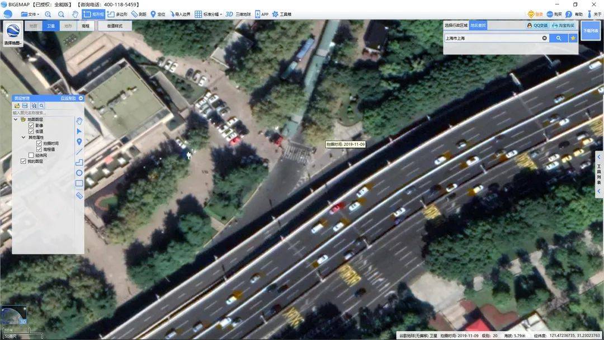Image resolution: width=604 pixels, height=340 pixels.
Task: Open the 工具箱 toolbox gear
Action: tap(281, 14)
